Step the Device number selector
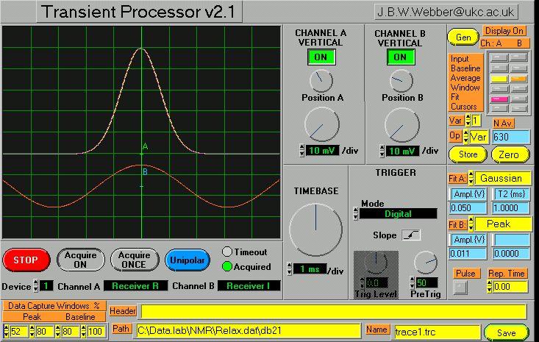 click(x=36, y=286)
